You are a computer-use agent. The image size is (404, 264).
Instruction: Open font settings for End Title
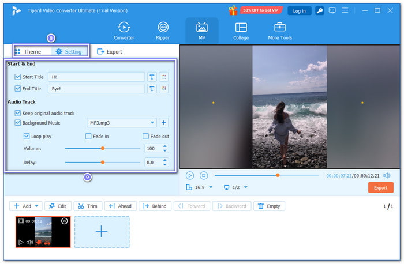tap(152, 89)
